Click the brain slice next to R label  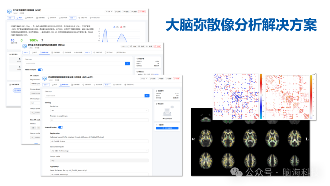pos(206,139)
